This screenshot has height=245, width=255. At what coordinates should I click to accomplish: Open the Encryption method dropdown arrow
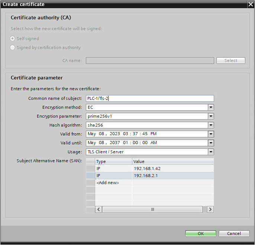(211, 107)
